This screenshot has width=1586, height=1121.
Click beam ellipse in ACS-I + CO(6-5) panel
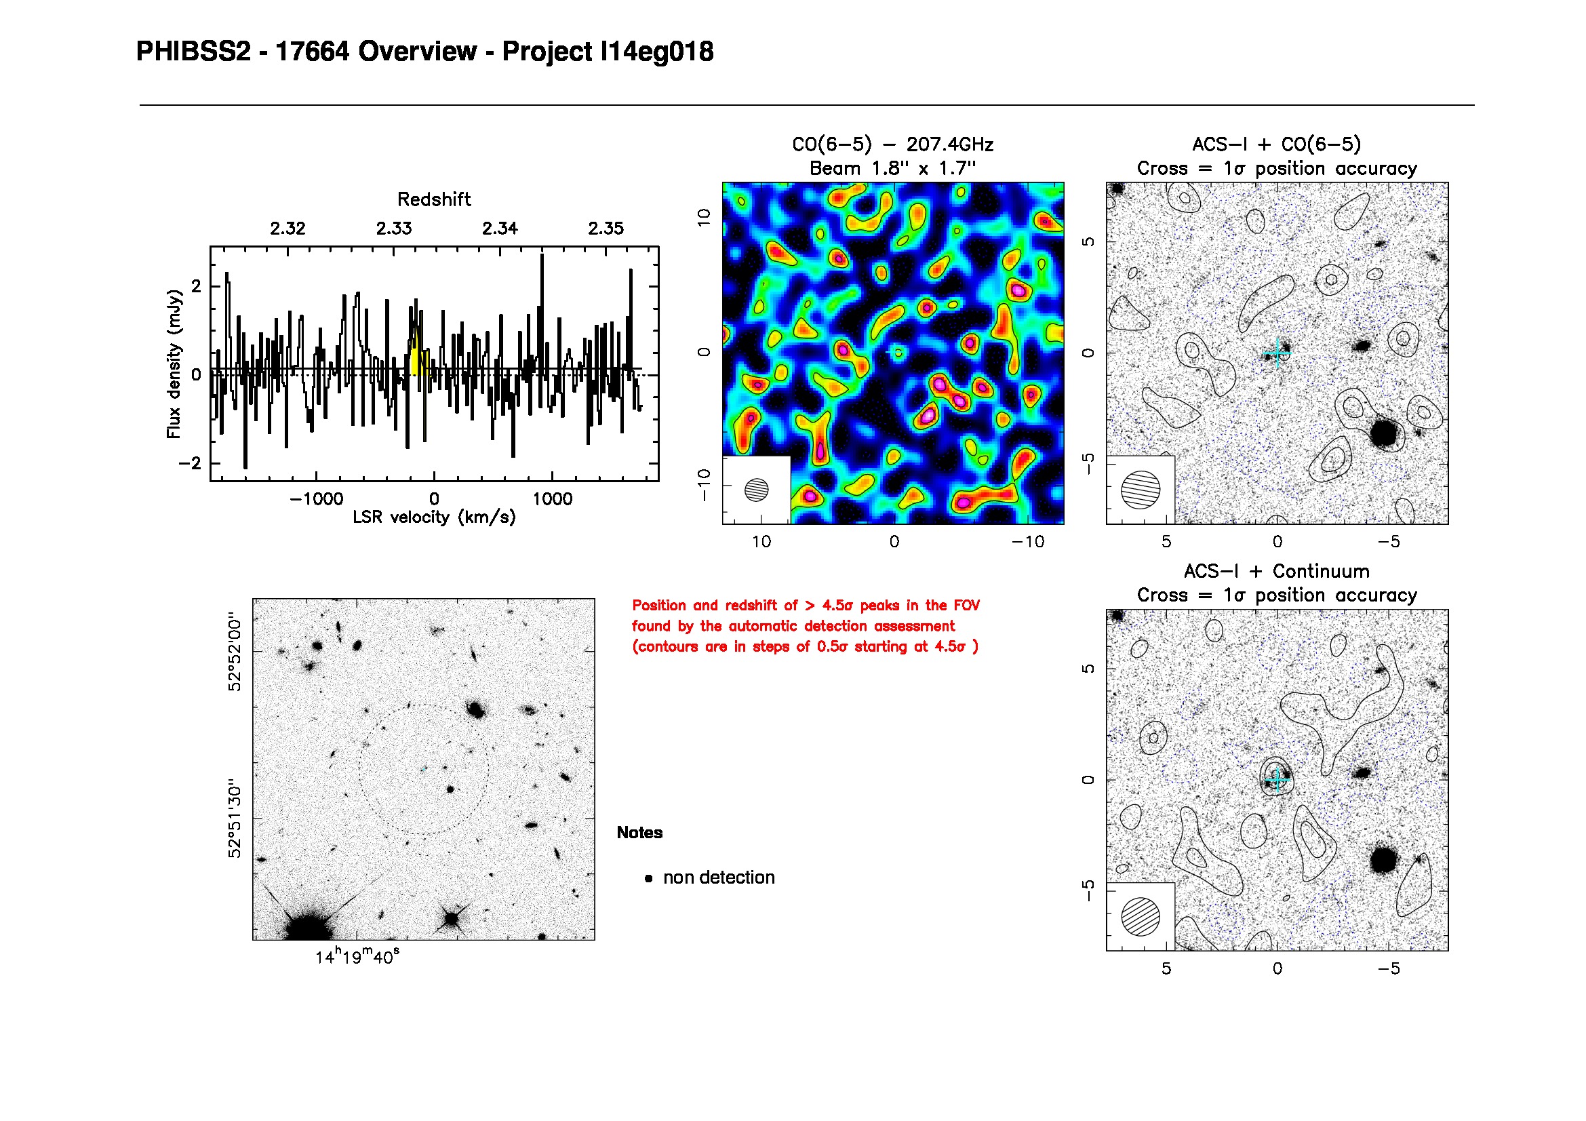1141,490
